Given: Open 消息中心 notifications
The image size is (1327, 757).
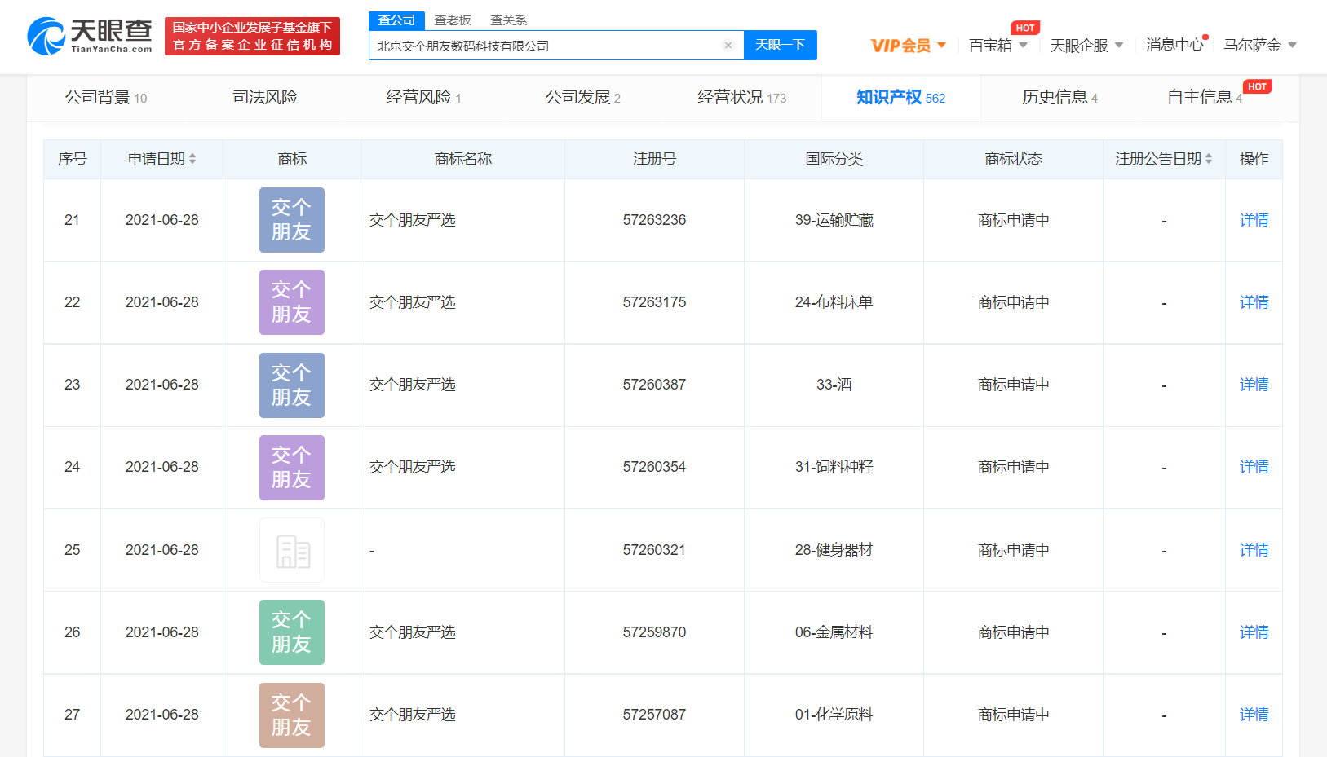Looking at the screenshot, I should coord(1174,45).
